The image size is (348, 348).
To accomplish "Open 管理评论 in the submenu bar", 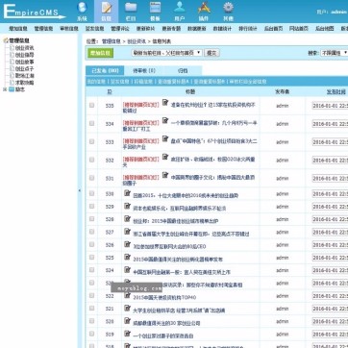I will (x=120, y=29).
